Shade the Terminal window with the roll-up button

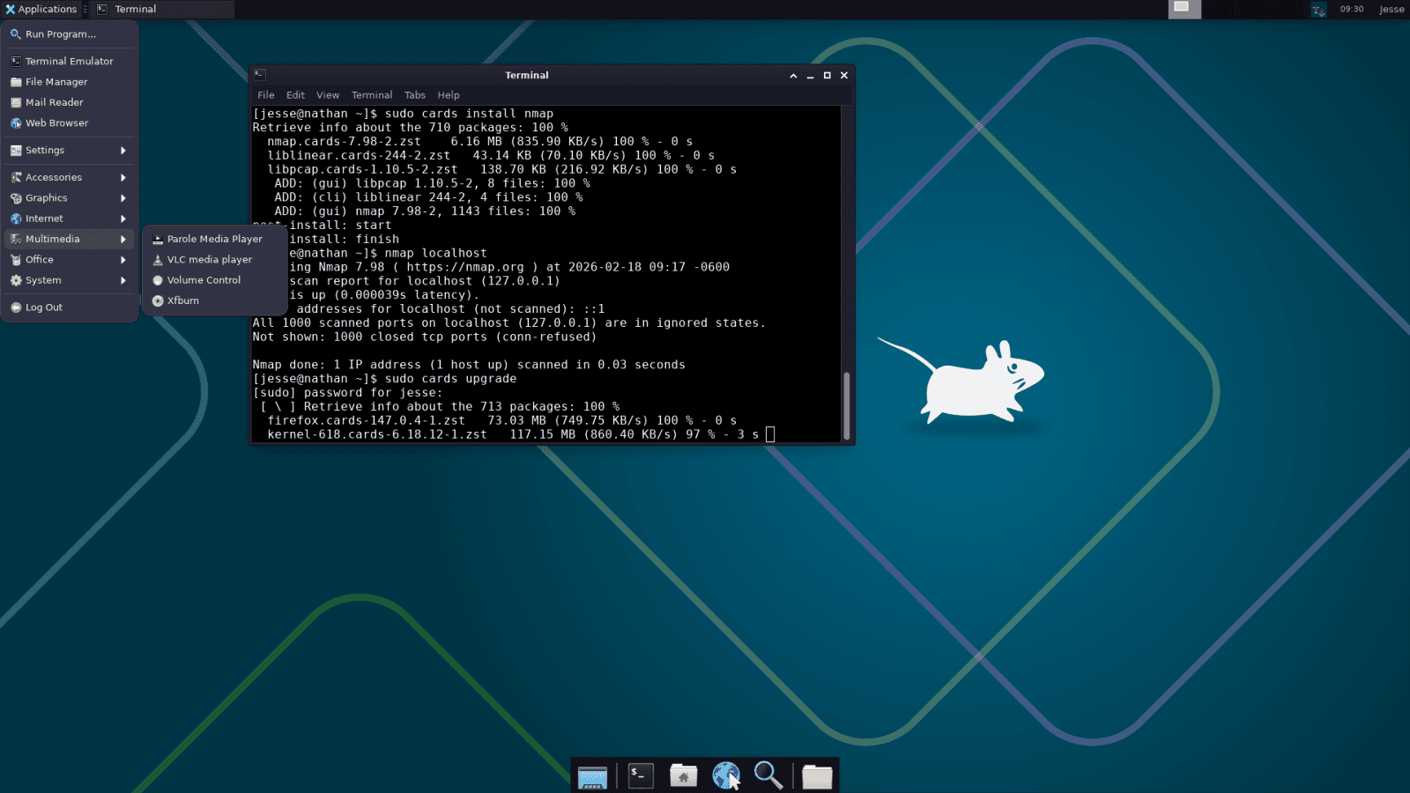[794, 75]
